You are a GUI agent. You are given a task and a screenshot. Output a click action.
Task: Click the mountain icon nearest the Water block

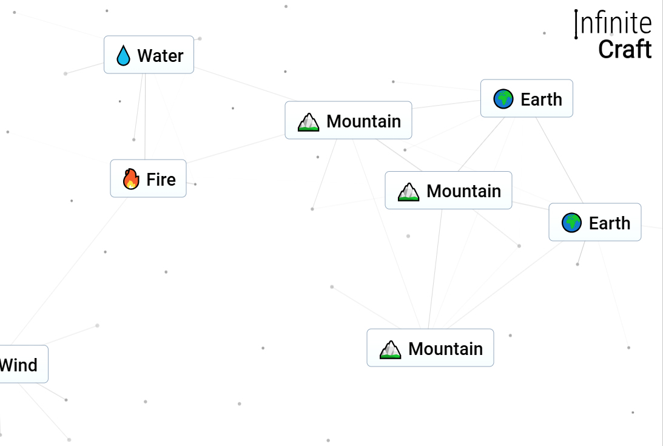click(x=308, y=121)
